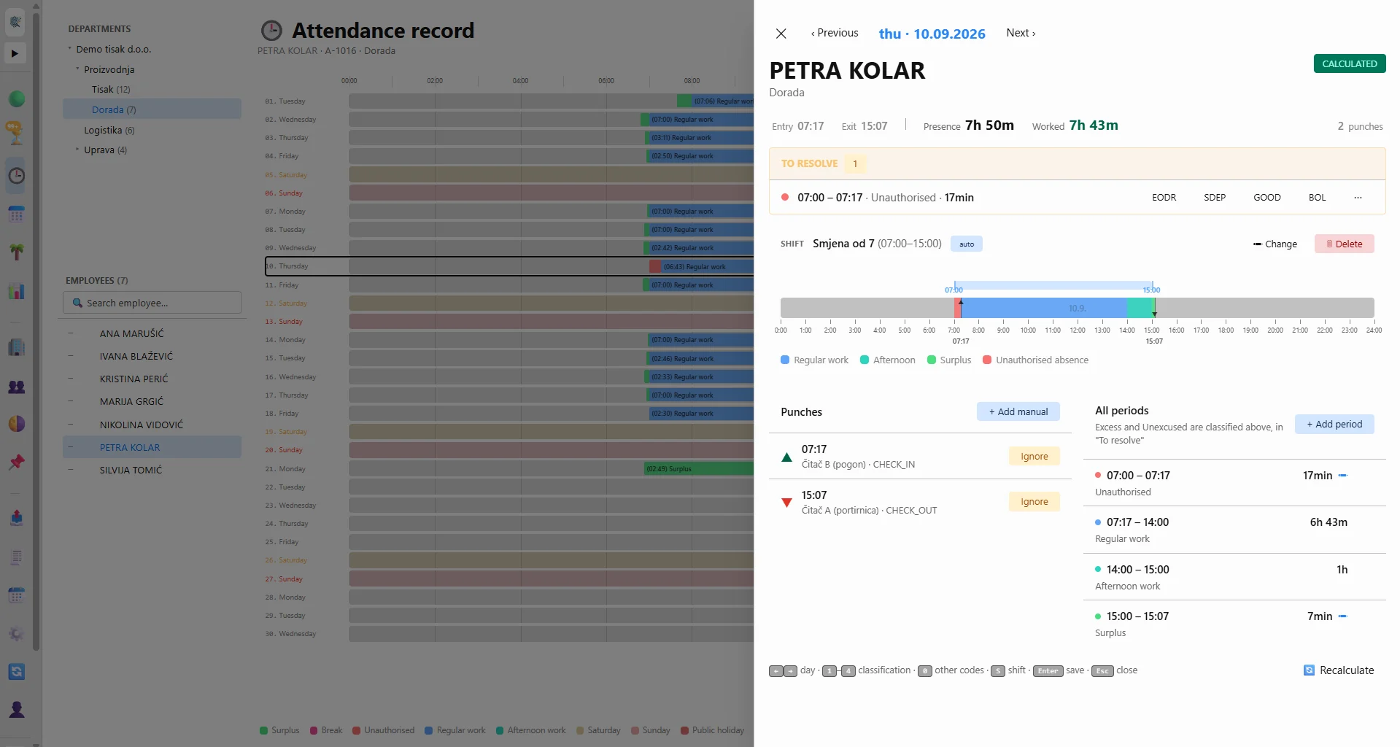
Task: Open the user profile sidebar icon
Action: pyautogui.click(x=16, y=709)
